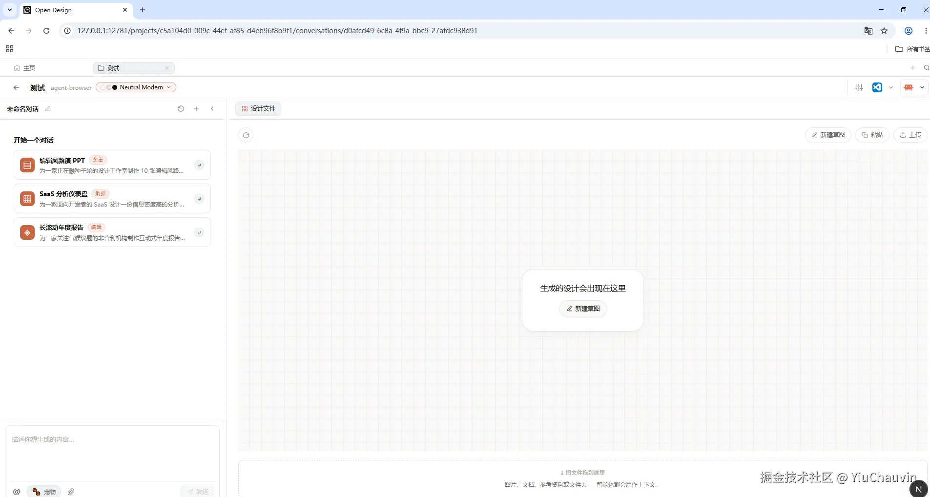930x497 pixels.
Task: Open the browser profile icon
Action: 909,31
